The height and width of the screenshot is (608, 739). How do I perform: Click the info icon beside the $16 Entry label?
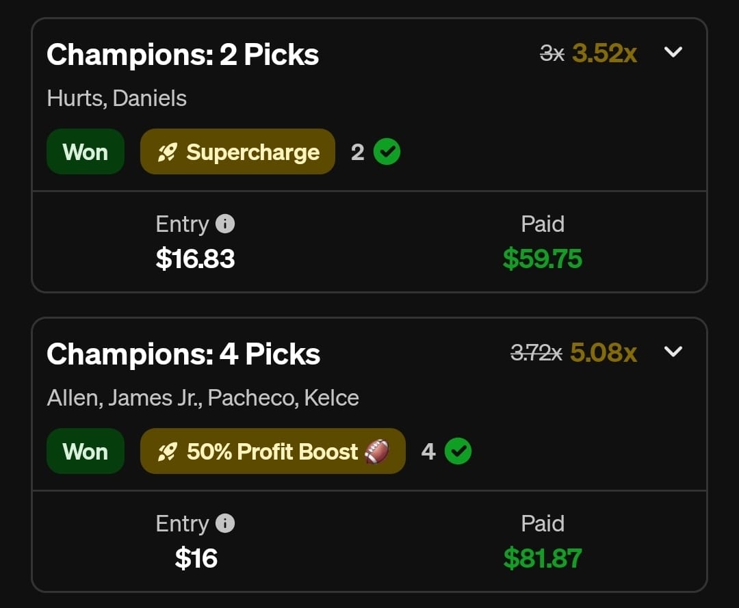pos(225,523)
